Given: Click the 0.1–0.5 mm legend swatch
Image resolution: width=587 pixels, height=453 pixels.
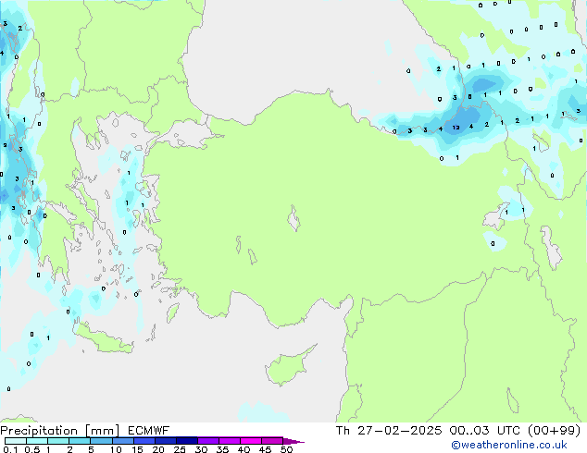Looking at the screenshot, I should click(x=16, y=441).
